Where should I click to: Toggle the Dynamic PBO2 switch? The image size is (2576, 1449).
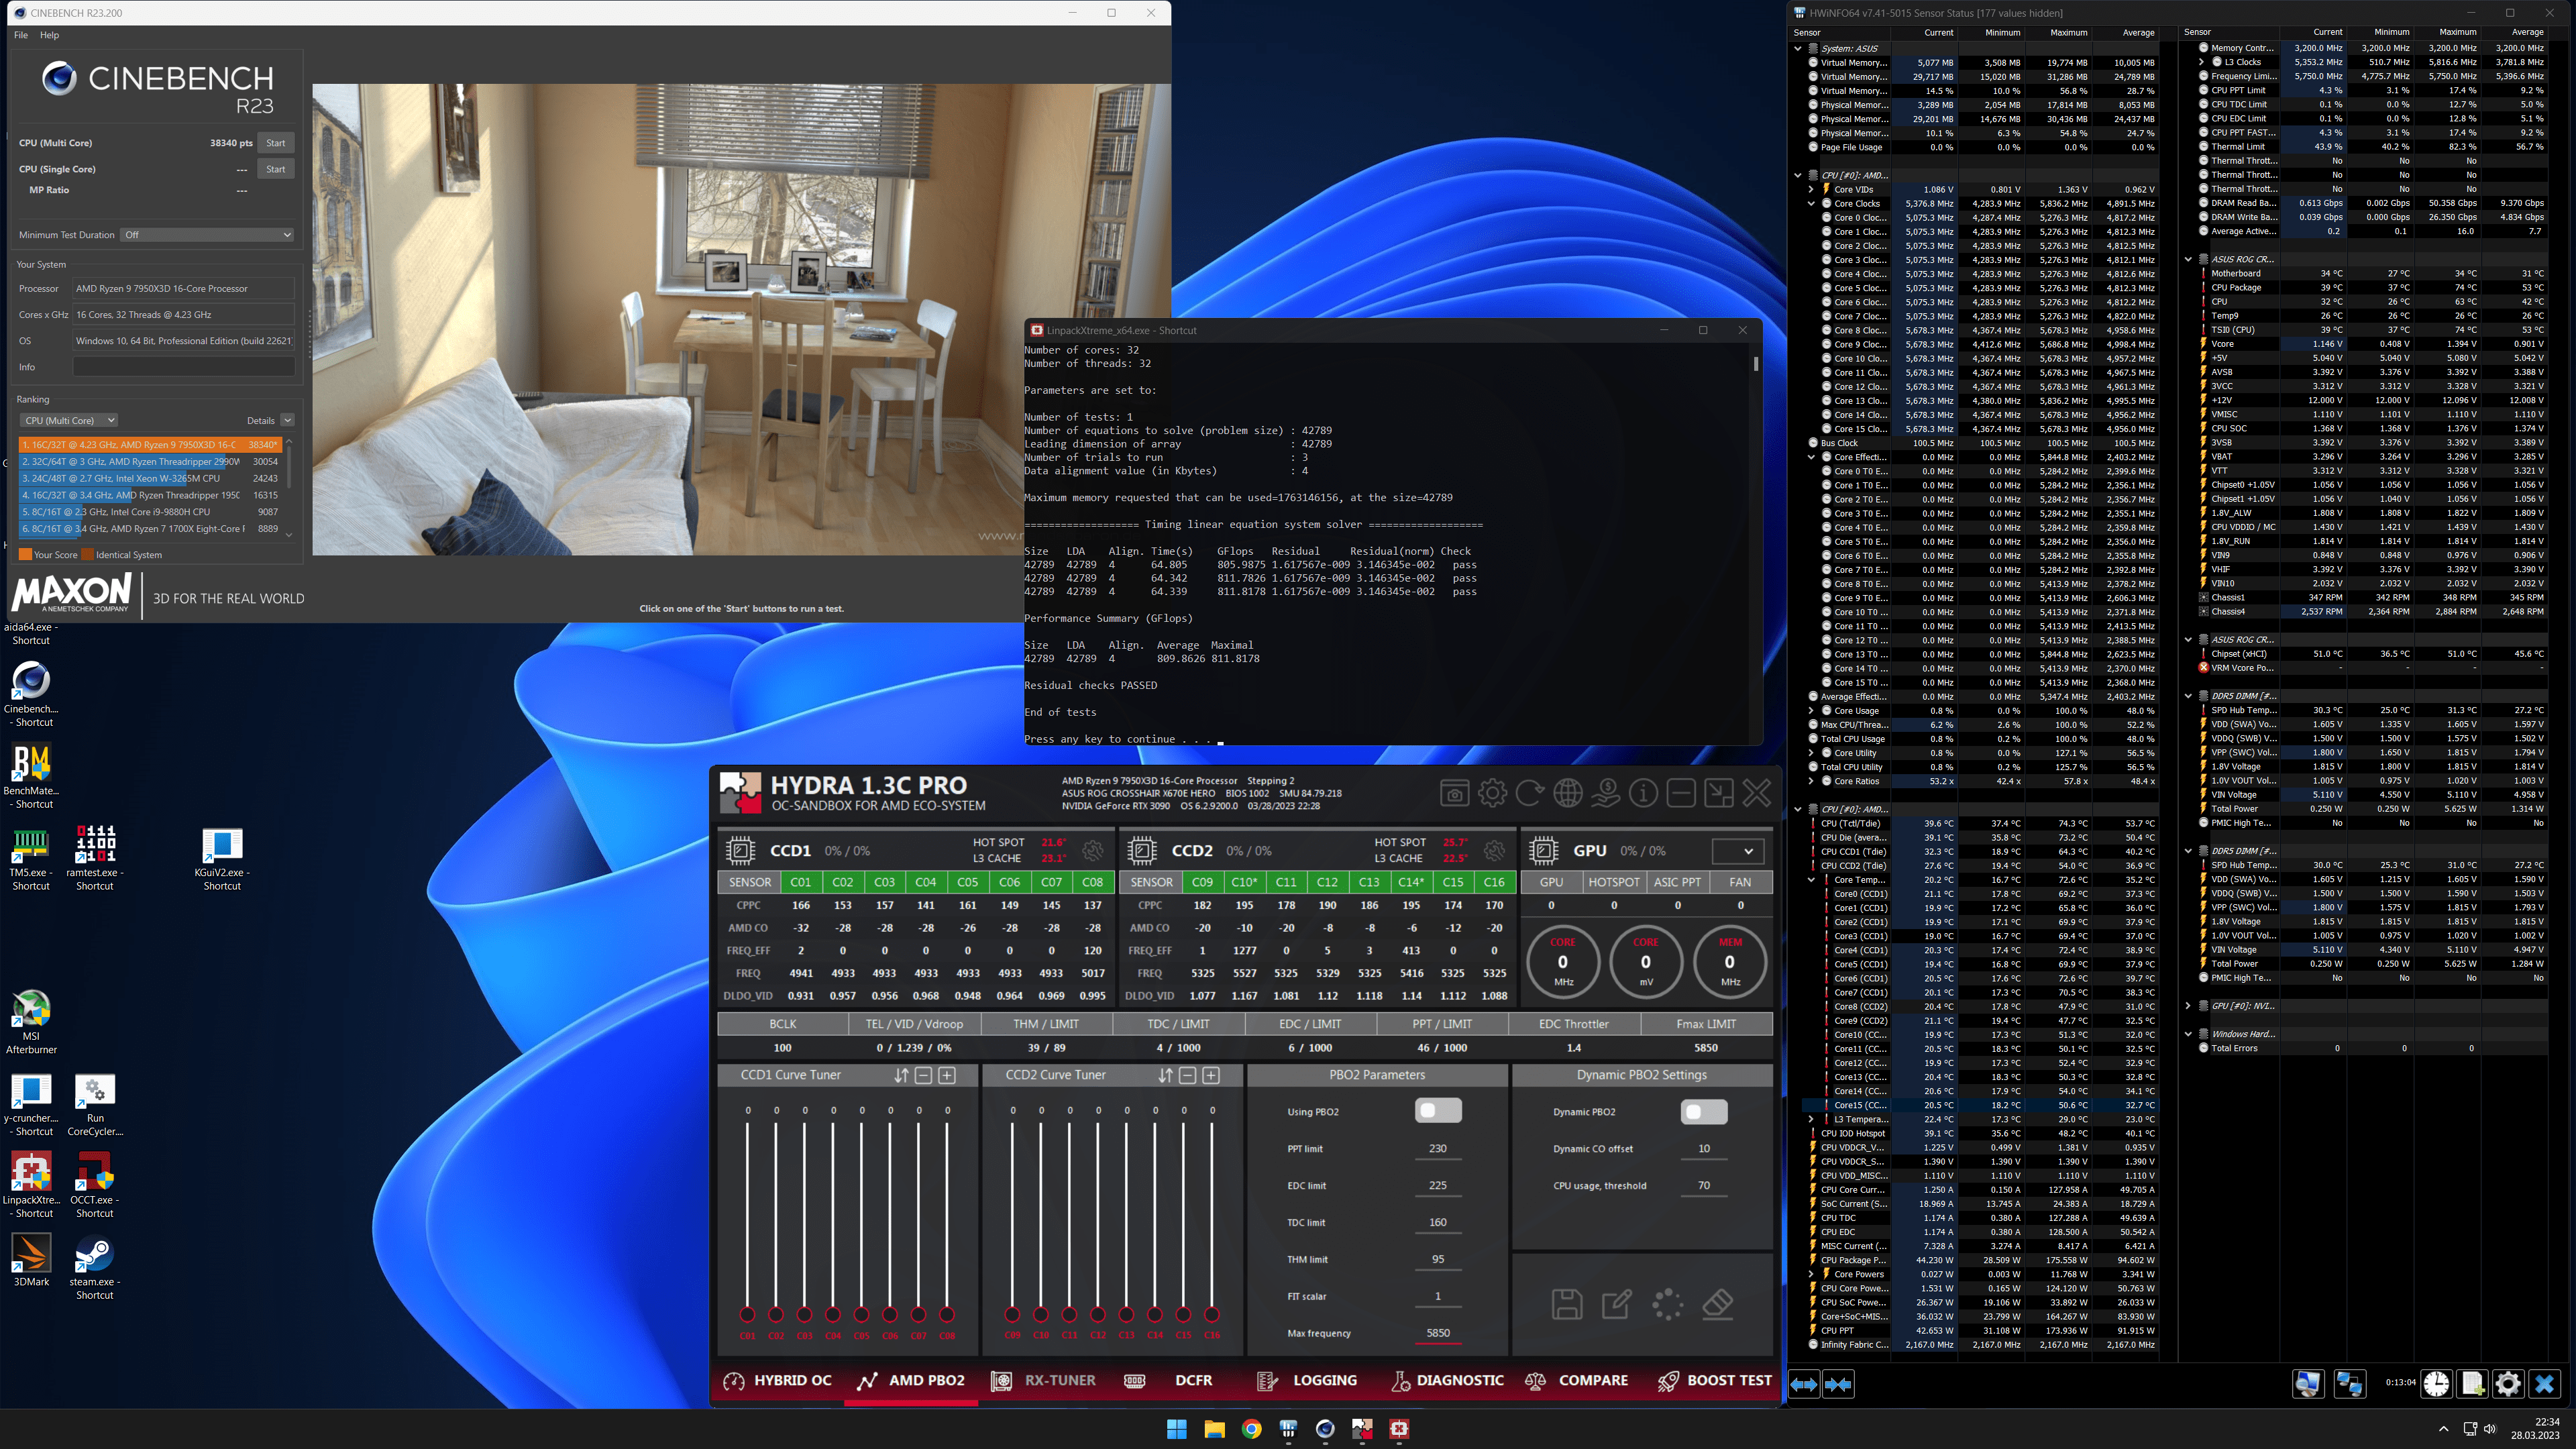click(1704, 1112)
